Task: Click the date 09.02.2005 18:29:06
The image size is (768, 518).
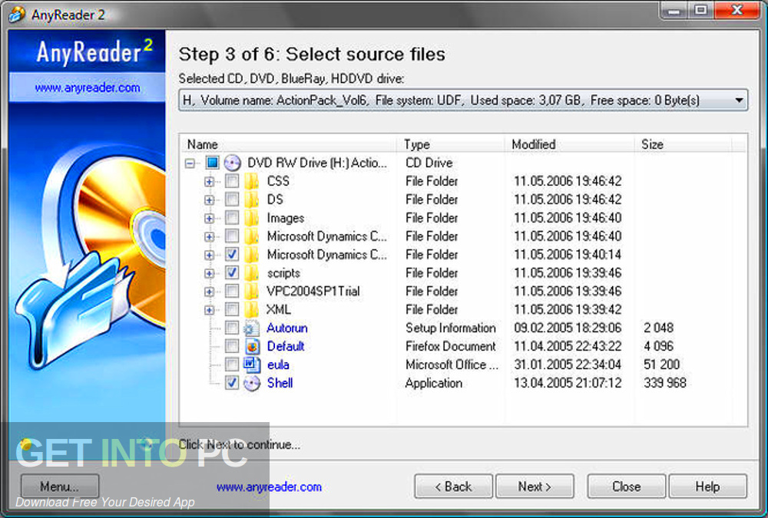Action: (x=568, y=328)
